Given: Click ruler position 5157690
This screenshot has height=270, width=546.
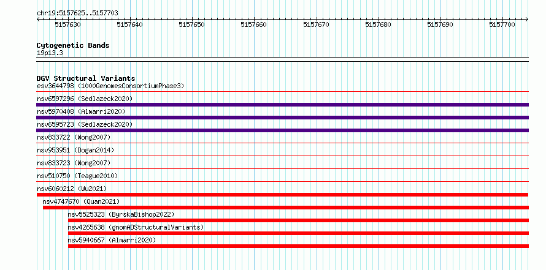Looking at the screenshot, I should 440,24.
